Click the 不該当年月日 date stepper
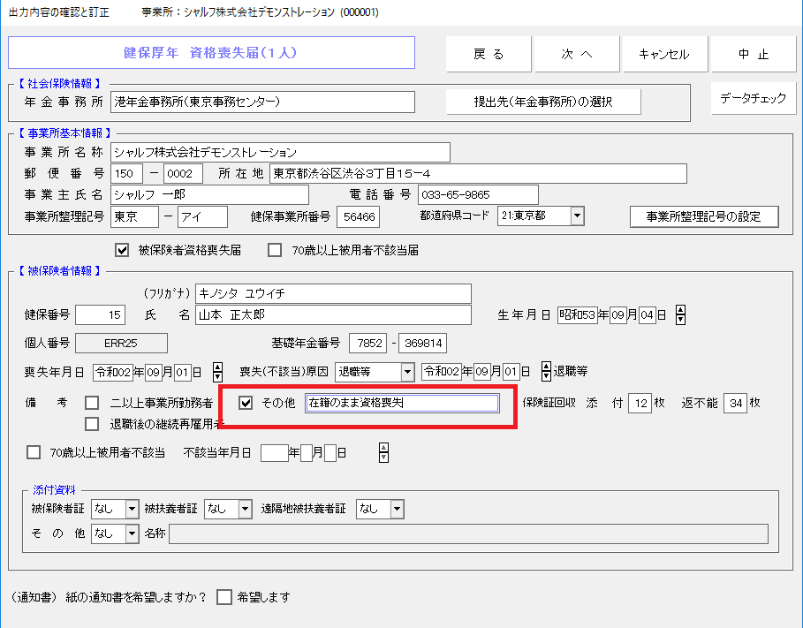Image resolution: width=803 pixels, height=628 pixels. point(383,453)
